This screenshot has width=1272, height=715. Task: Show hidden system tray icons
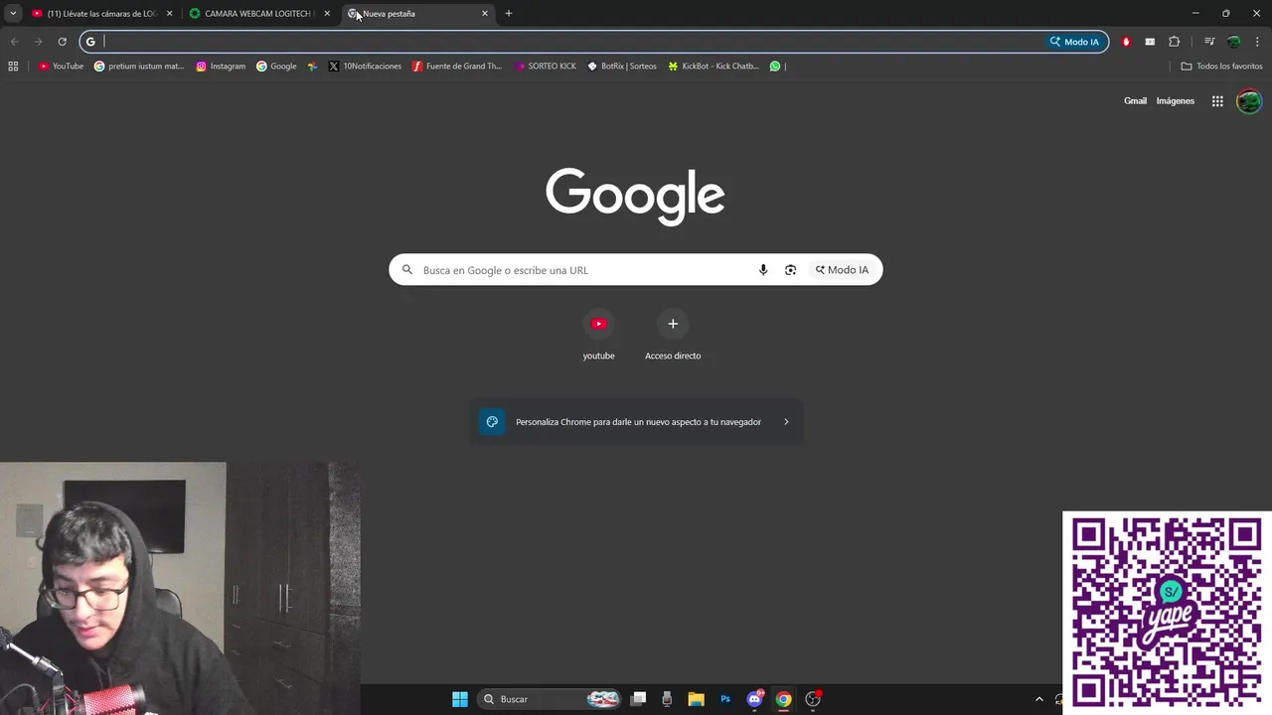(1039, 699)
